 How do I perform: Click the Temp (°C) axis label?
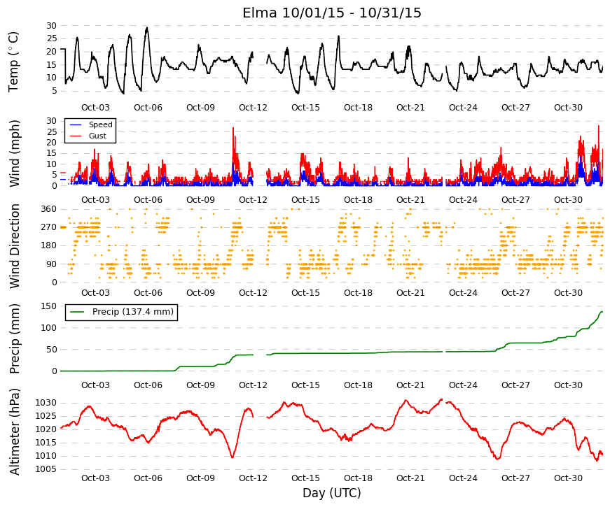(13, 62)
